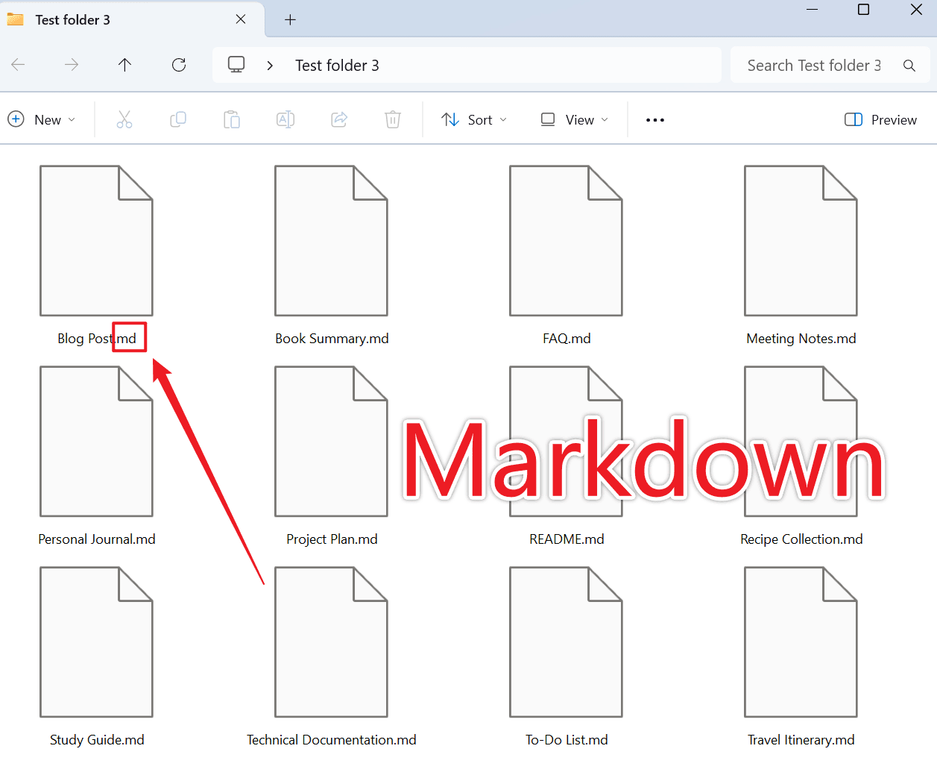Click the search magnifier icon
The width and height of the screenshot is (937, 784).
pyautogui.click(x=909, y=66)
